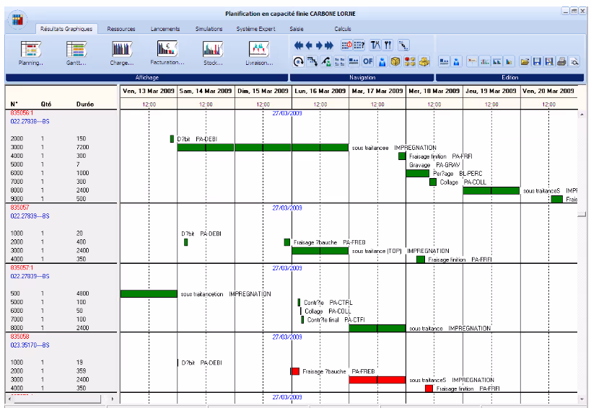Click the Gantt vertical scrollbar up arrow
The width and height of the screenshot is (591, 408).
point(582,114)
